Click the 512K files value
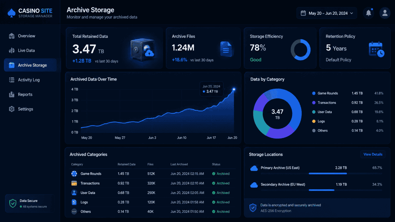This screenshot has height=222, width=395. 151,174
